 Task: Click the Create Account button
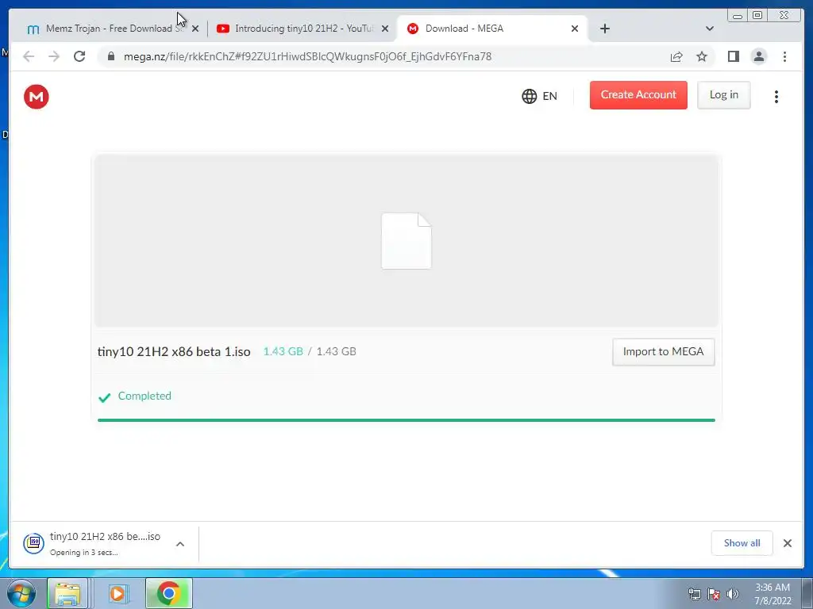(x=638, y=95)
